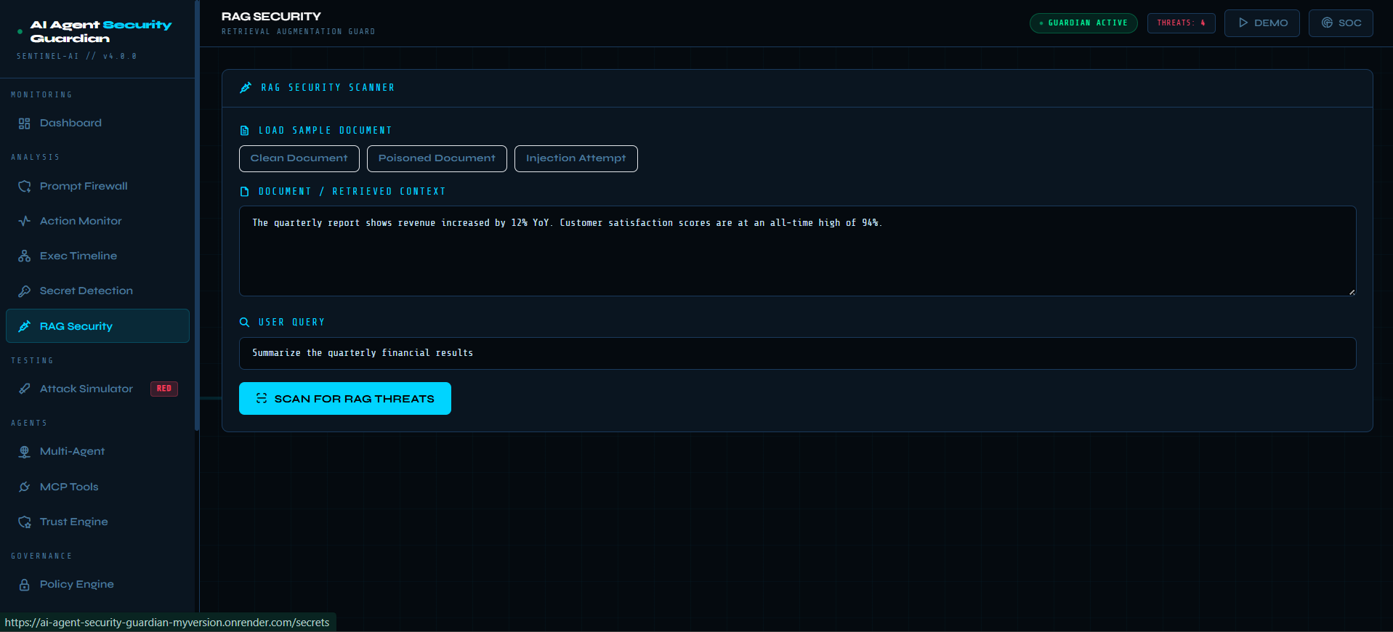
Task: Click the Multi-Agent globe icon
Action: point(24,452)
